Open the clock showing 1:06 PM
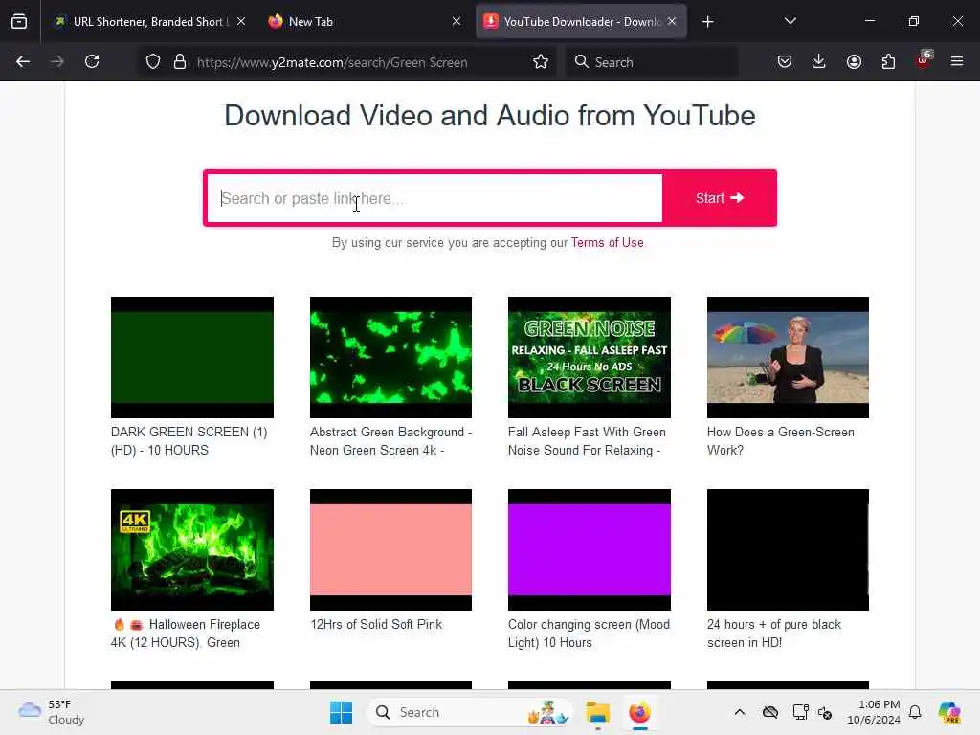This screenshot has width=980, height=735. coord(873,712)
